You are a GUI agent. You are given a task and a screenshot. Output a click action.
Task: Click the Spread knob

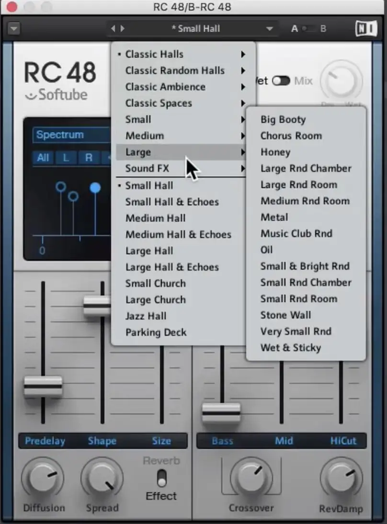click(x=102, y=478)
